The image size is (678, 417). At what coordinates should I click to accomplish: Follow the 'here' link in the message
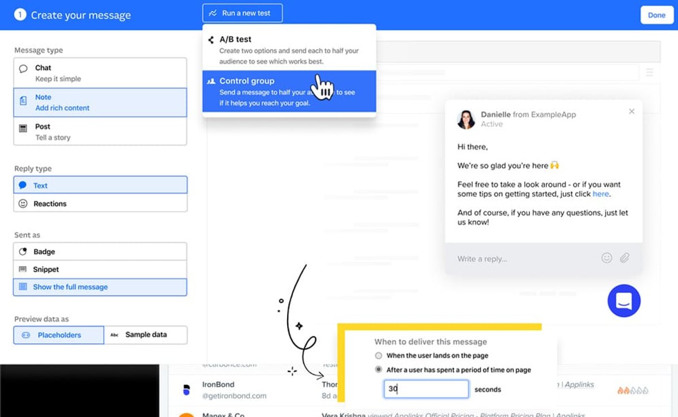tap(601, 194)
